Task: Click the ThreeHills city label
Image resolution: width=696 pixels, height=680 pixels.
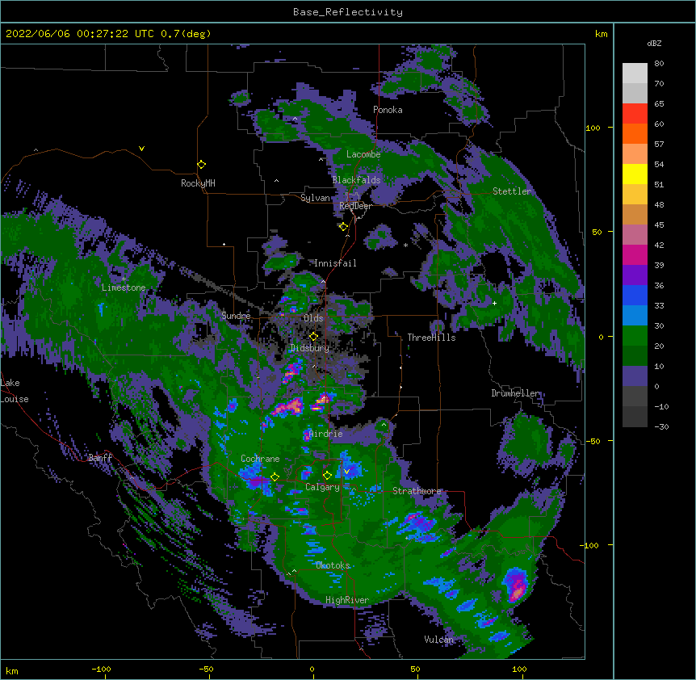Action: point(431,338)
